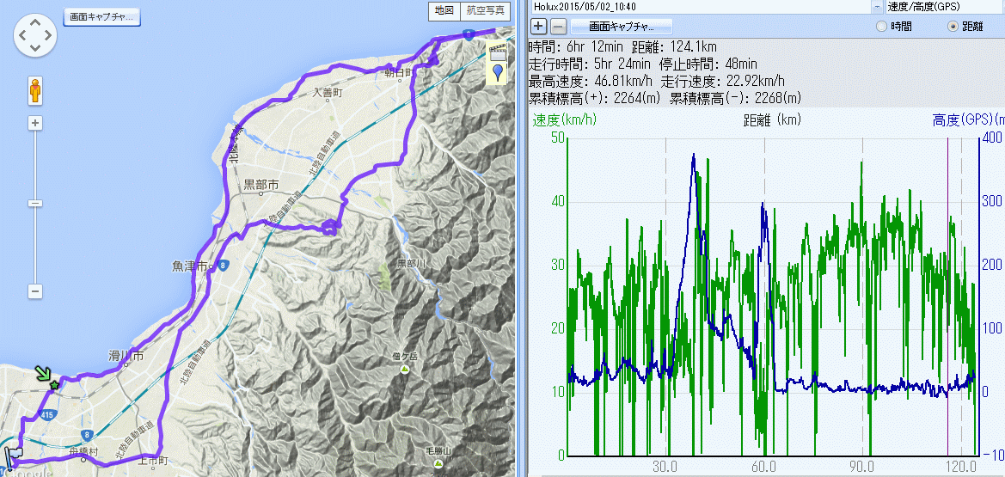Pan the map left with the left arrow
The image size is (1005, 477).
tap(21, 36)
